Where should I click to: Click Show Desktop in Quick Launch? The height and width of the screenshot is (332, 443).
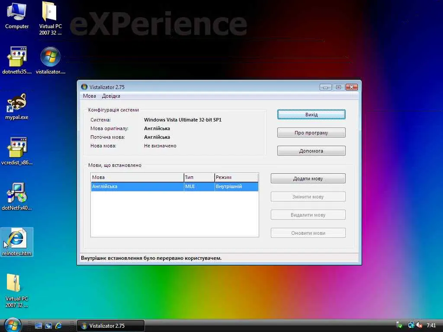click(38, 326)
